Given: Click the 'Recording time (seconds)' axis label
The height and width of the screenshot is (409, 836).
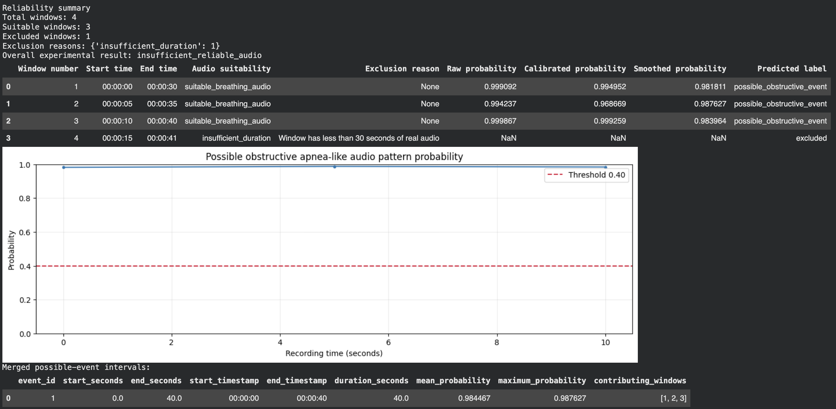Looking at the screenshot, I should (334, 353).
